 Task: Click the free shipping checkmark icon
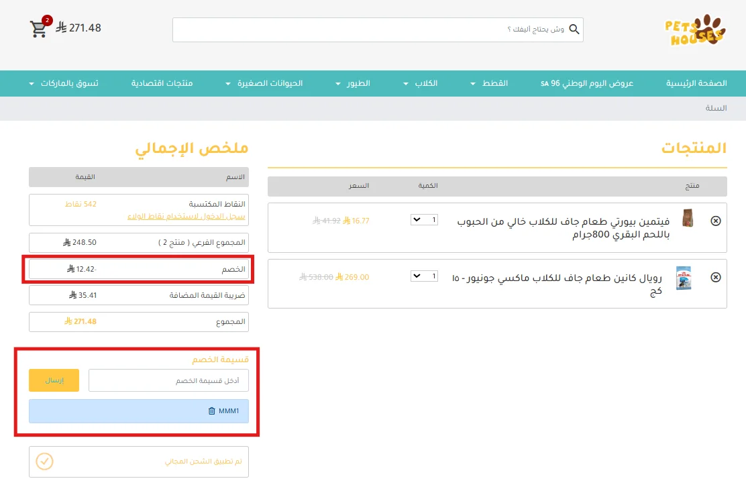click(45, 461)
